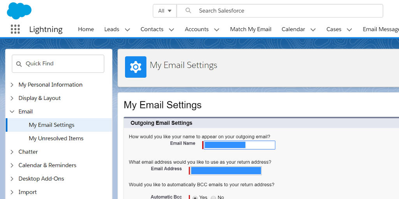Open the Leads tab

[112, 29]
